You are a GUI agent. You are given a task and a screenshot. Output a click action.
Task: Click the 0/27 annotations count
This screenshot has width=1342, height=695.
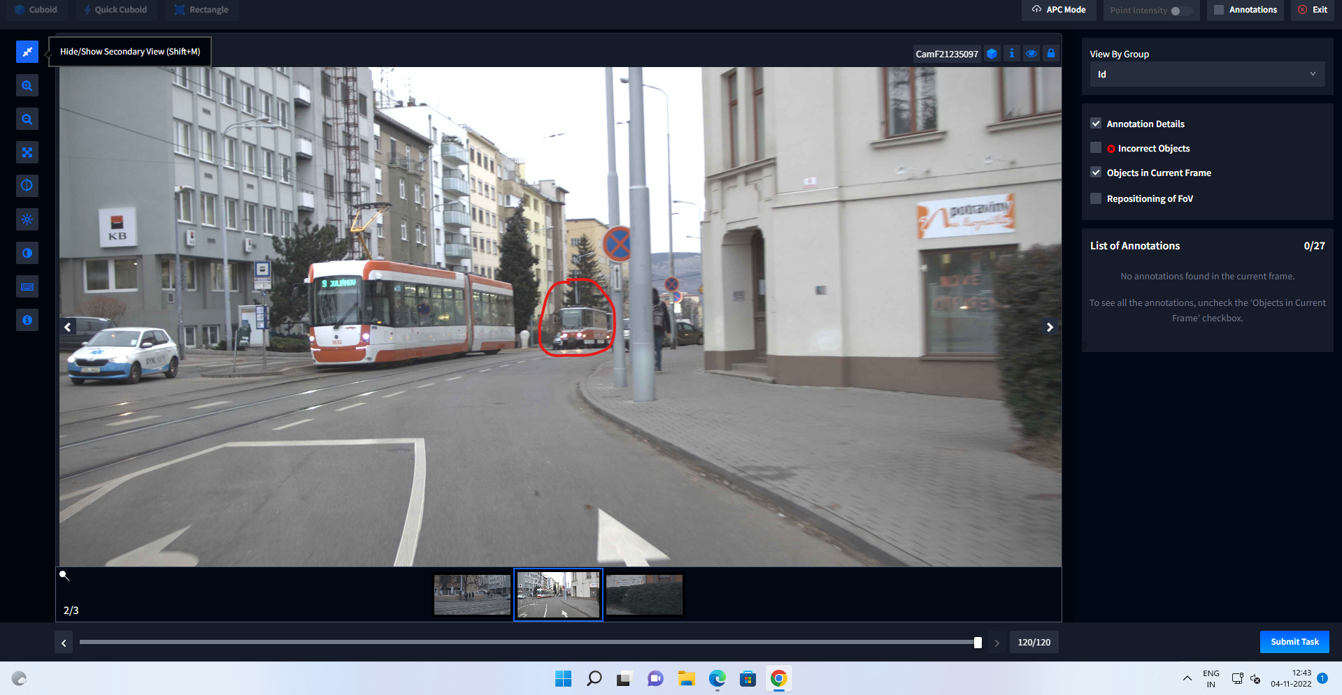[1314, 246]
